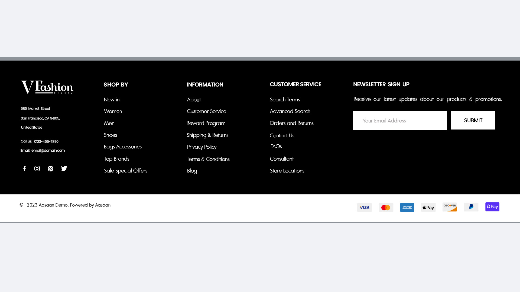Go to Shipping & Returns page
The height and width of the screenshot is (292, 520).
207,135
